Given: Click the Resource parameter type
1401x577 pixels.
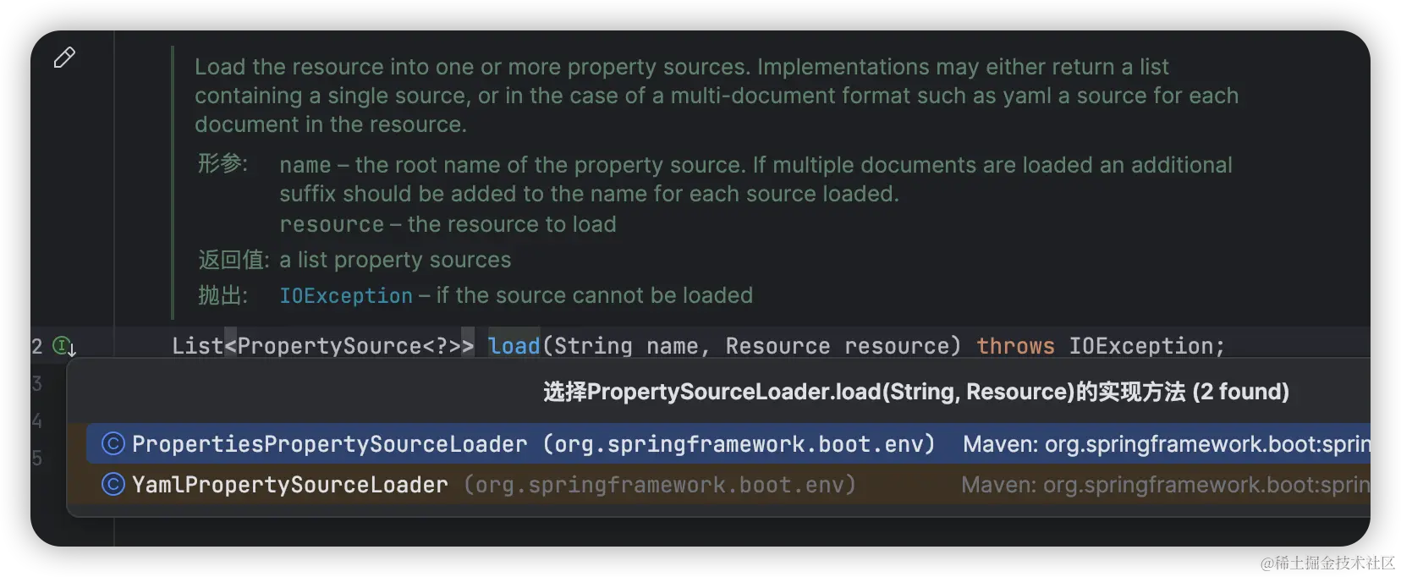Looking at the screenshot, I should tap(777, 346).
